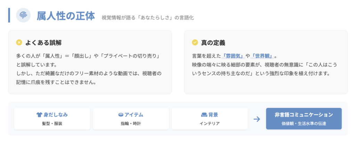Click the fingerprint icon beside the title

23,15
